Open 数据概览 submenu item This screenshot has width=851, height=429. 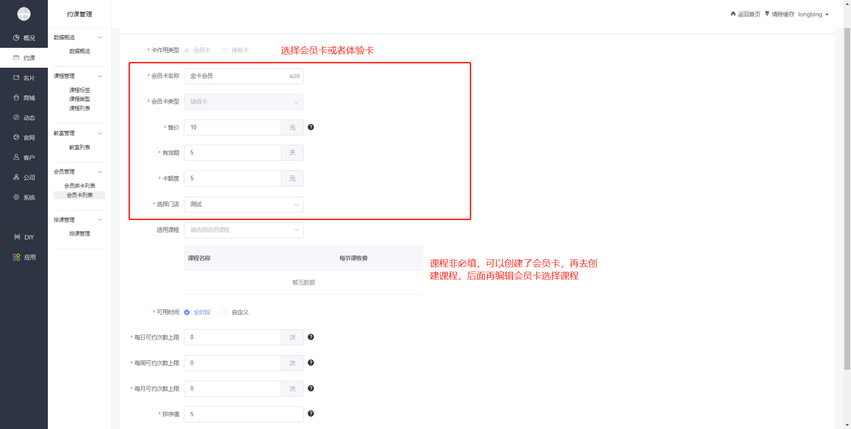79,51
